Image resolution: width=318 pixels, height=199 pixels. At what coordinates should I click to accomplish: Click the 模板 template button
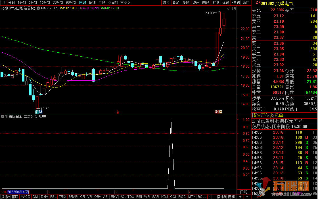pyautogui.click(x=231, y=197)
